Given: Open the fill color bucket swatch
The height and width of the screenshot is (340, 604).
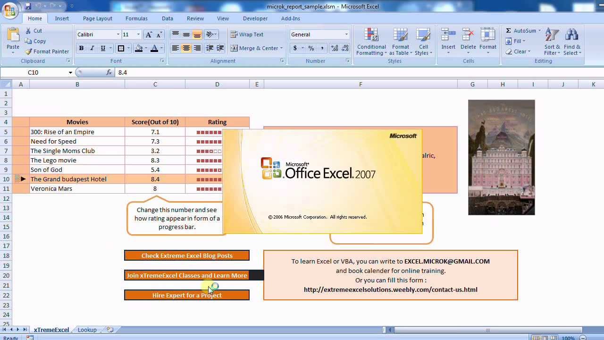Looking at the screenshot, I should [139, 48].
